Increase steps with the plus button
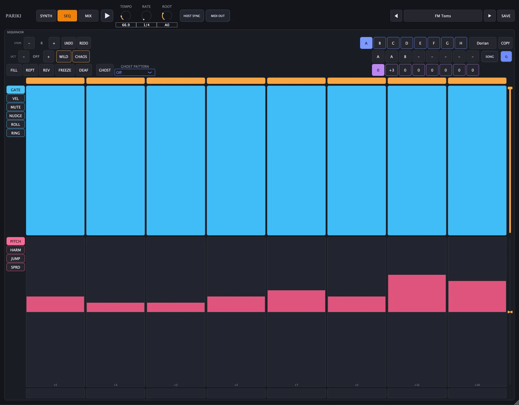Viewport: 519px width, 405px height. [x=54, y=43]
